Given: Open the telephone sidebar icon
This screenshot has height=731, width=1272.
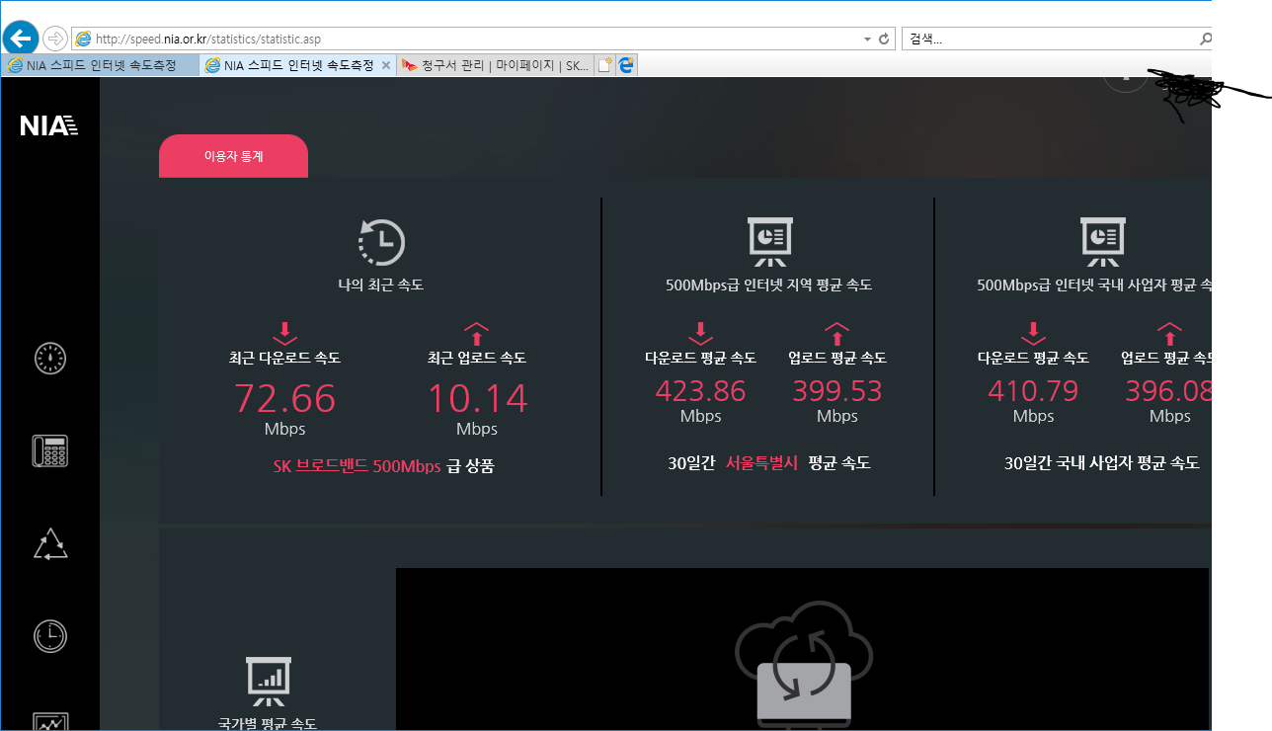Looking at the screenshot, I should 50,450.
